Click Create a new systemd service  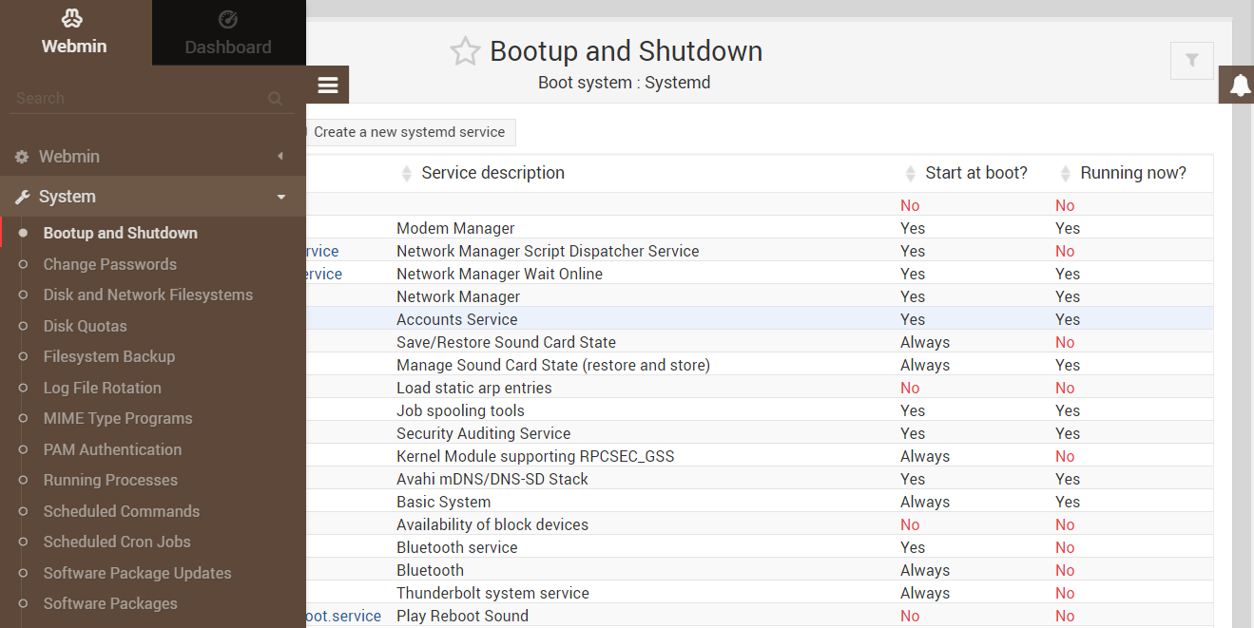[409, 132]
